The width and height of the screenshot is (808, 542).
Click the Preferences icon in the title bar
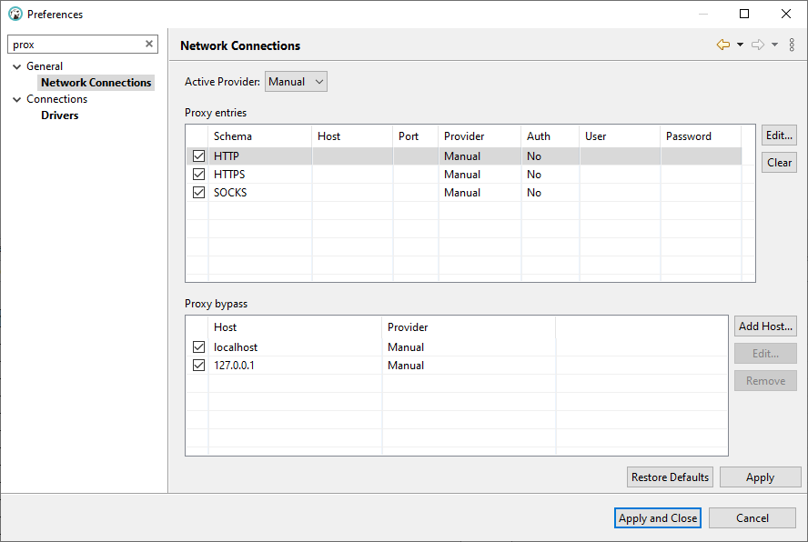[x=14, y=14]
